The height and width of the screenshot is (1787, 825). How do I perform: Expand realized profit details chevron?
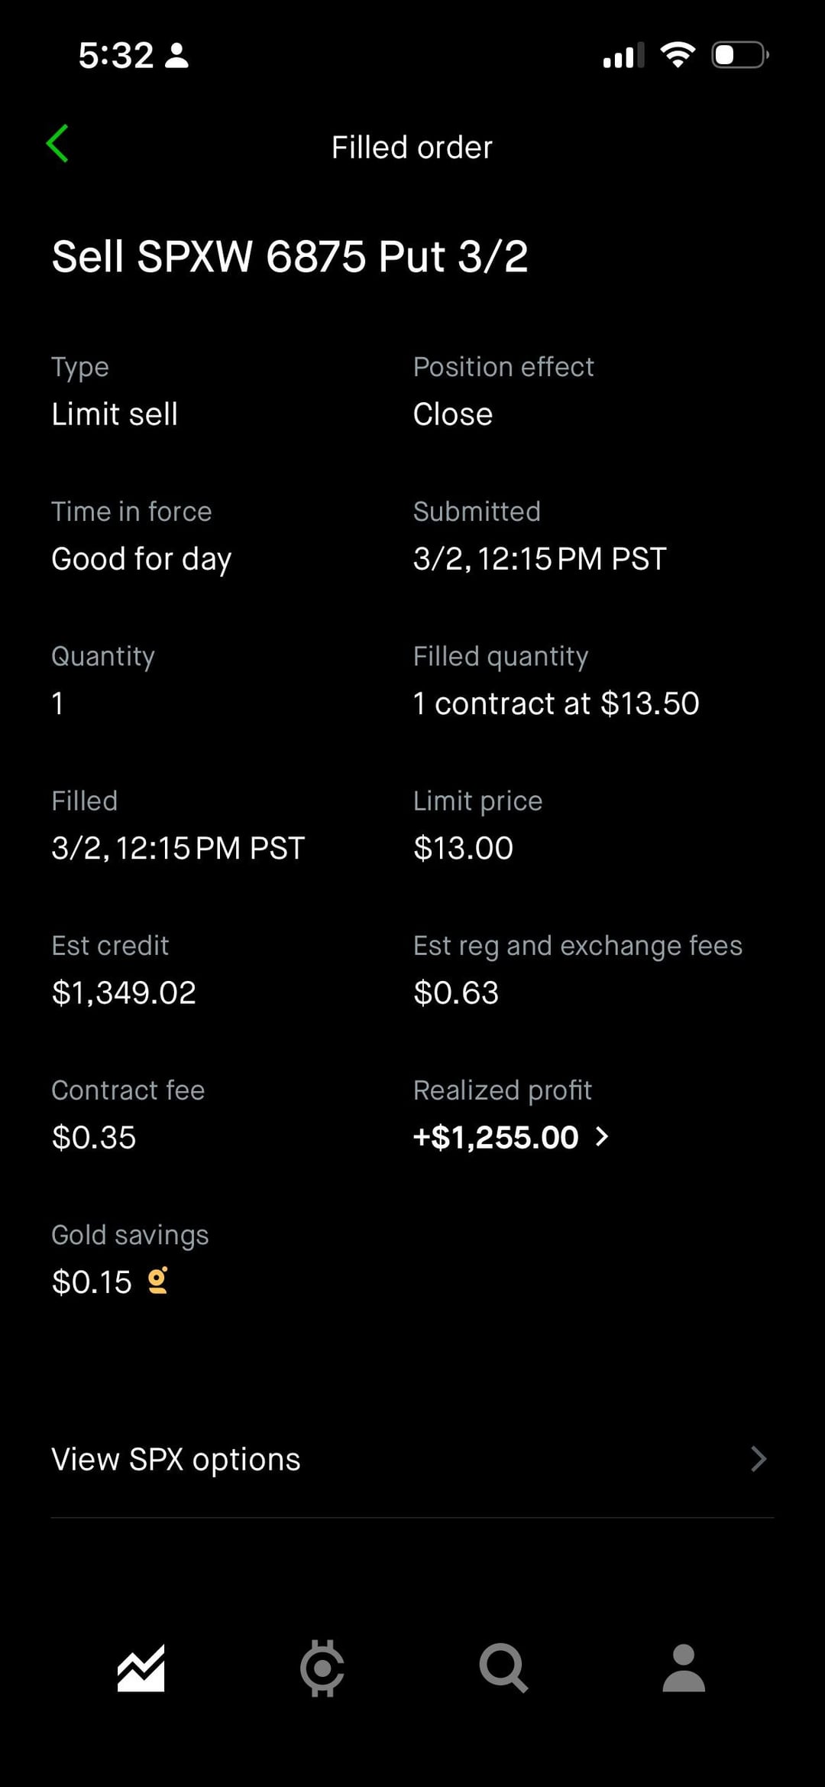coord(602,1137)
